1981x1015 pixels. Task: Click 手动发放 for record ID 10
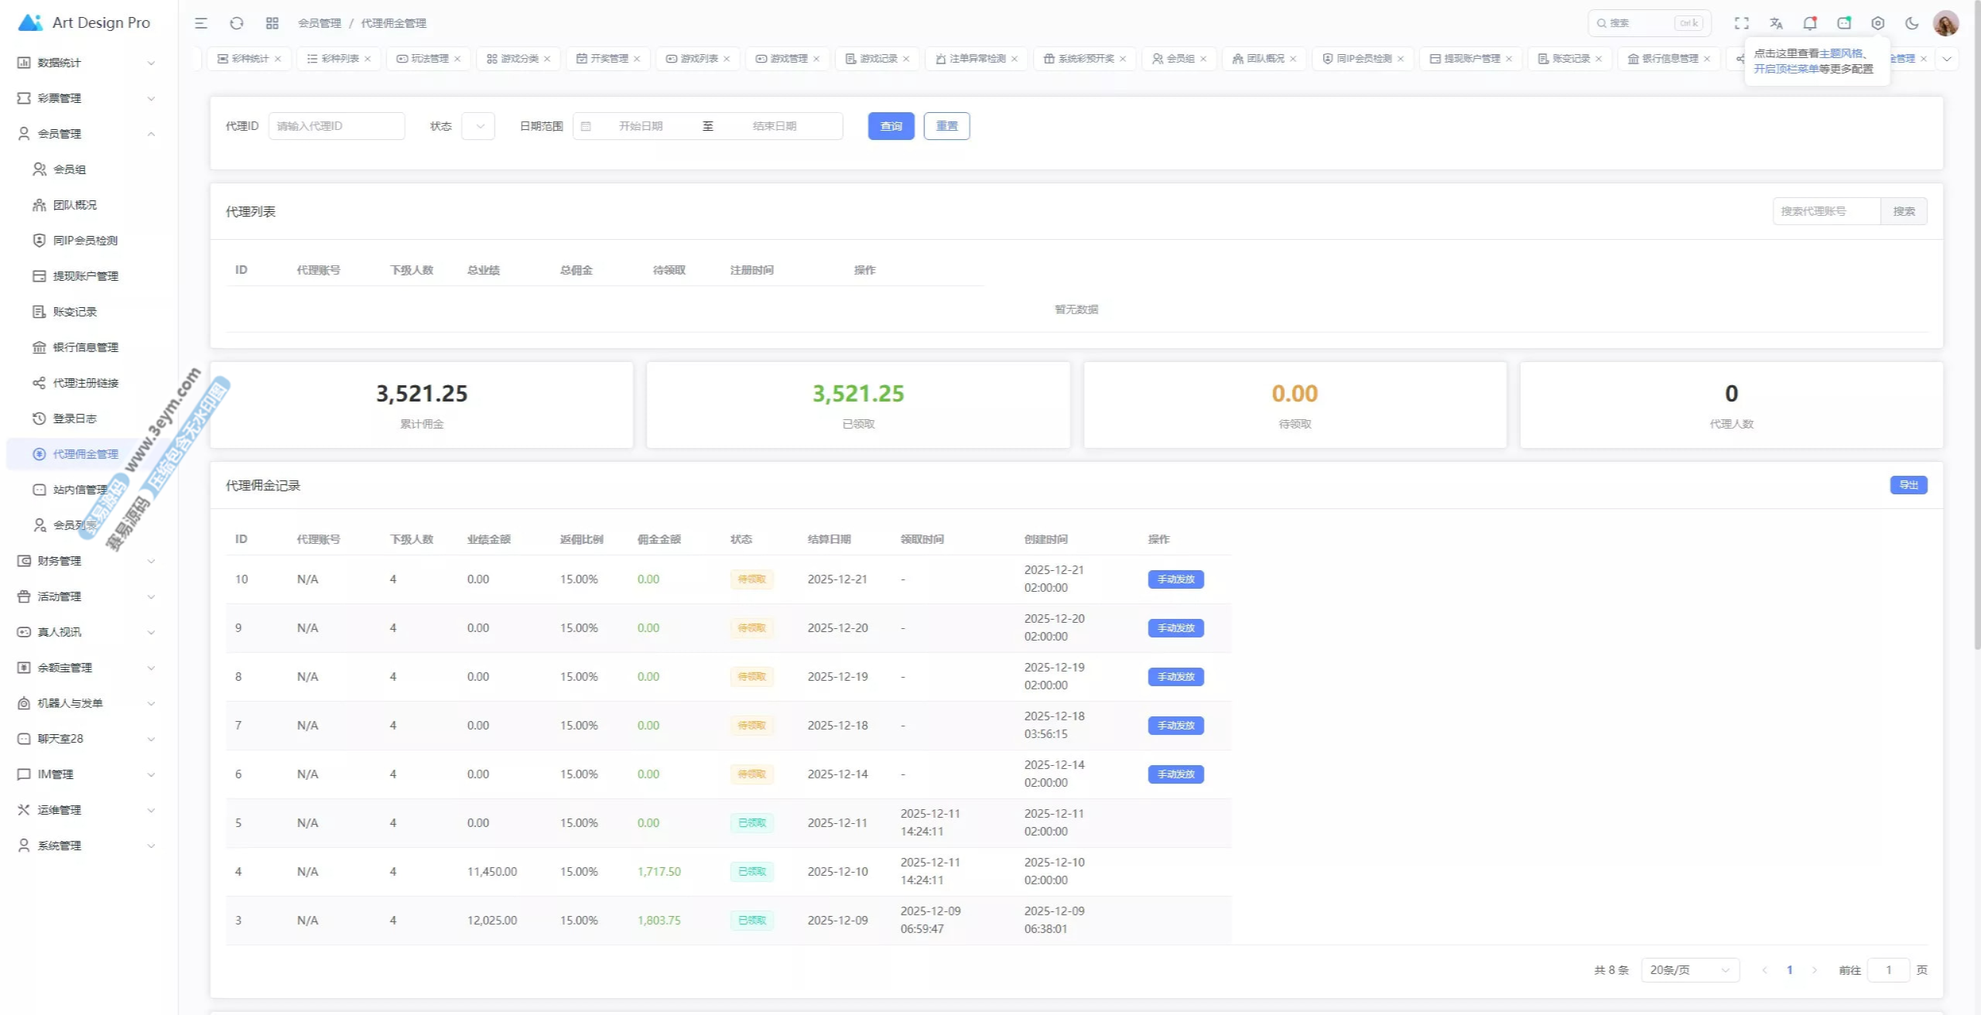coord(1175,579)
